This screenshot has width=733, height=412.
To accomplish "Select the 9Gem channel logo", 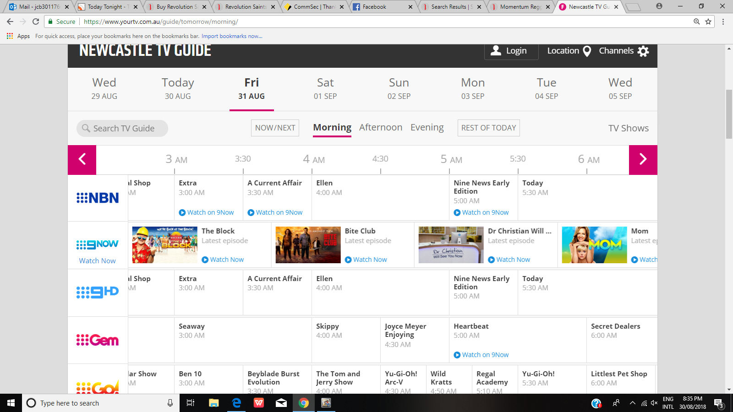I will pos(98,340).
